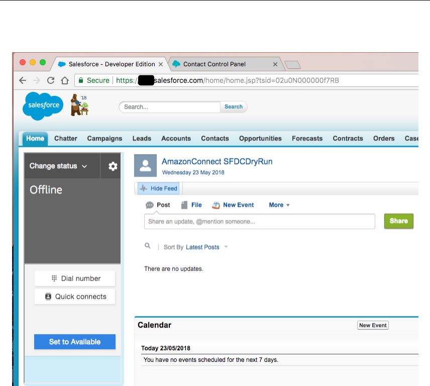Select the Contracts tab
The width and height of the screenshot is (430, 386).
348,139
